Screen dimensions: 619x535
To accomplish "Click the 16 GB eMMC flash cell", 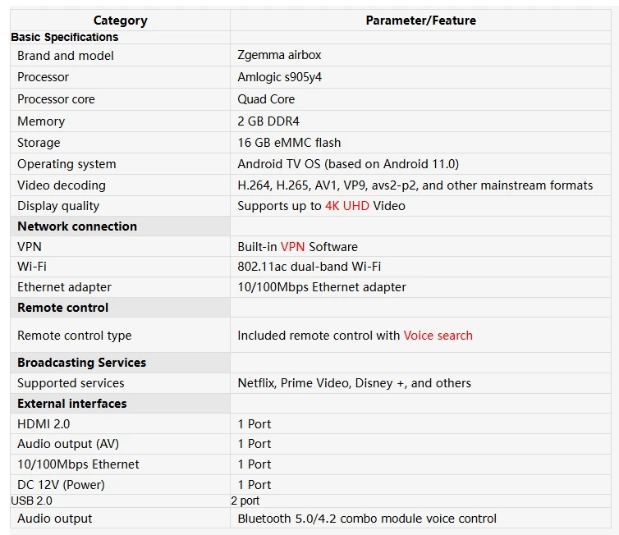I will (289, 143).
